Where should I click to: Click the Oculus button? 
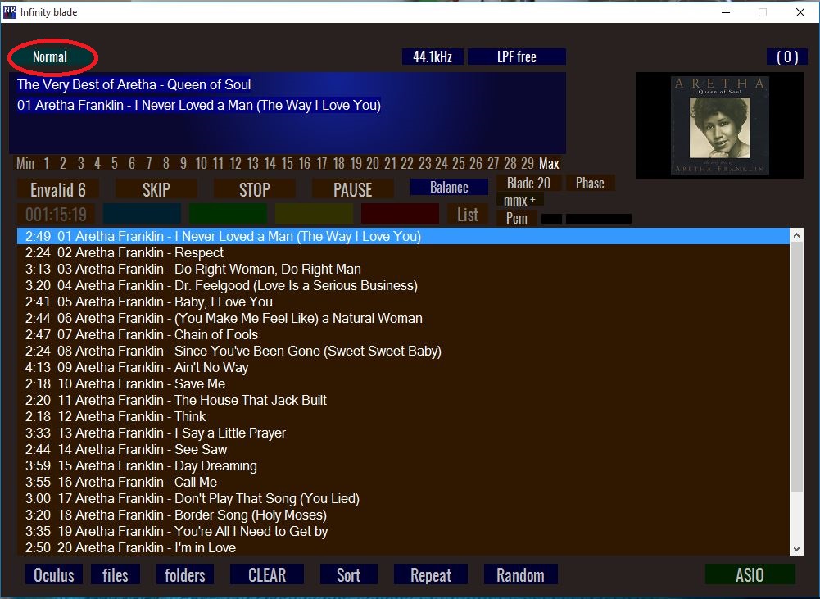54,575
